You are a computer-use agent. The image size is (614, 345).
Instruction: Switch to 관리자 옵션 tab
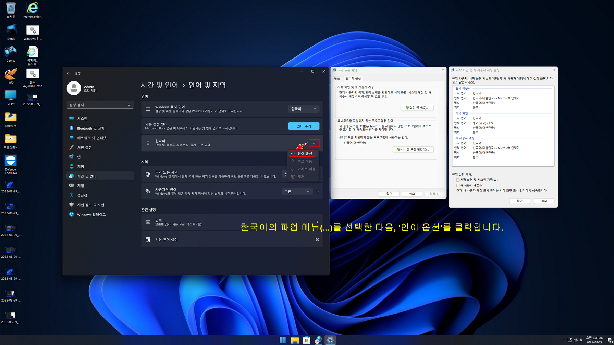click(x=353, y=78)
